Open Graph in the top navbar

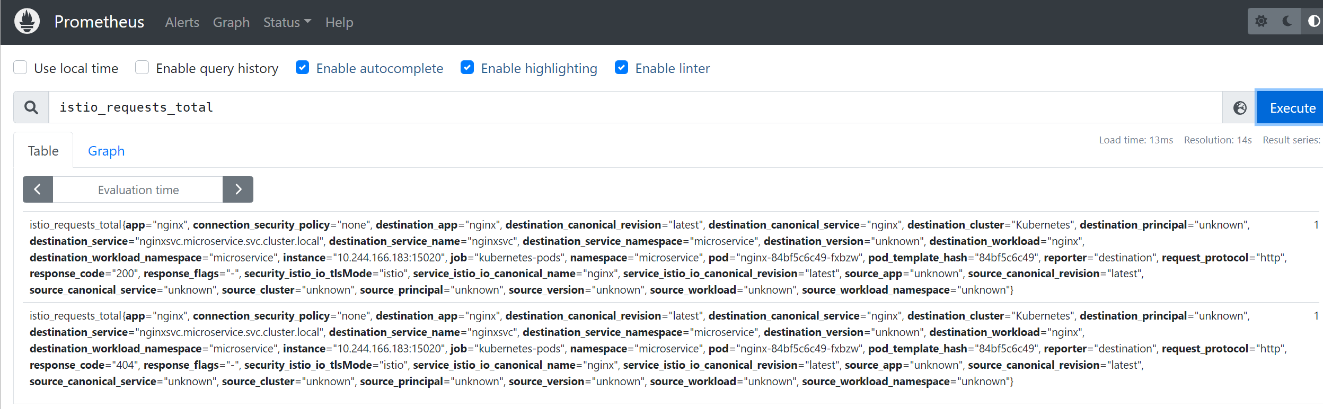[231, 22]
